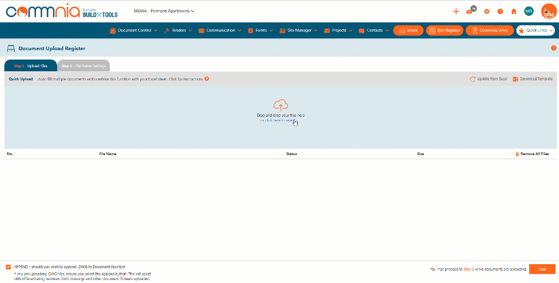Open the Document Control menu
This screenshot has height=283, width=559.
[134, 30]
